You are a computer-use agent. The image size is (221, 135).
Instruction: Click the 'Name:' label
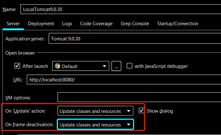10,9
